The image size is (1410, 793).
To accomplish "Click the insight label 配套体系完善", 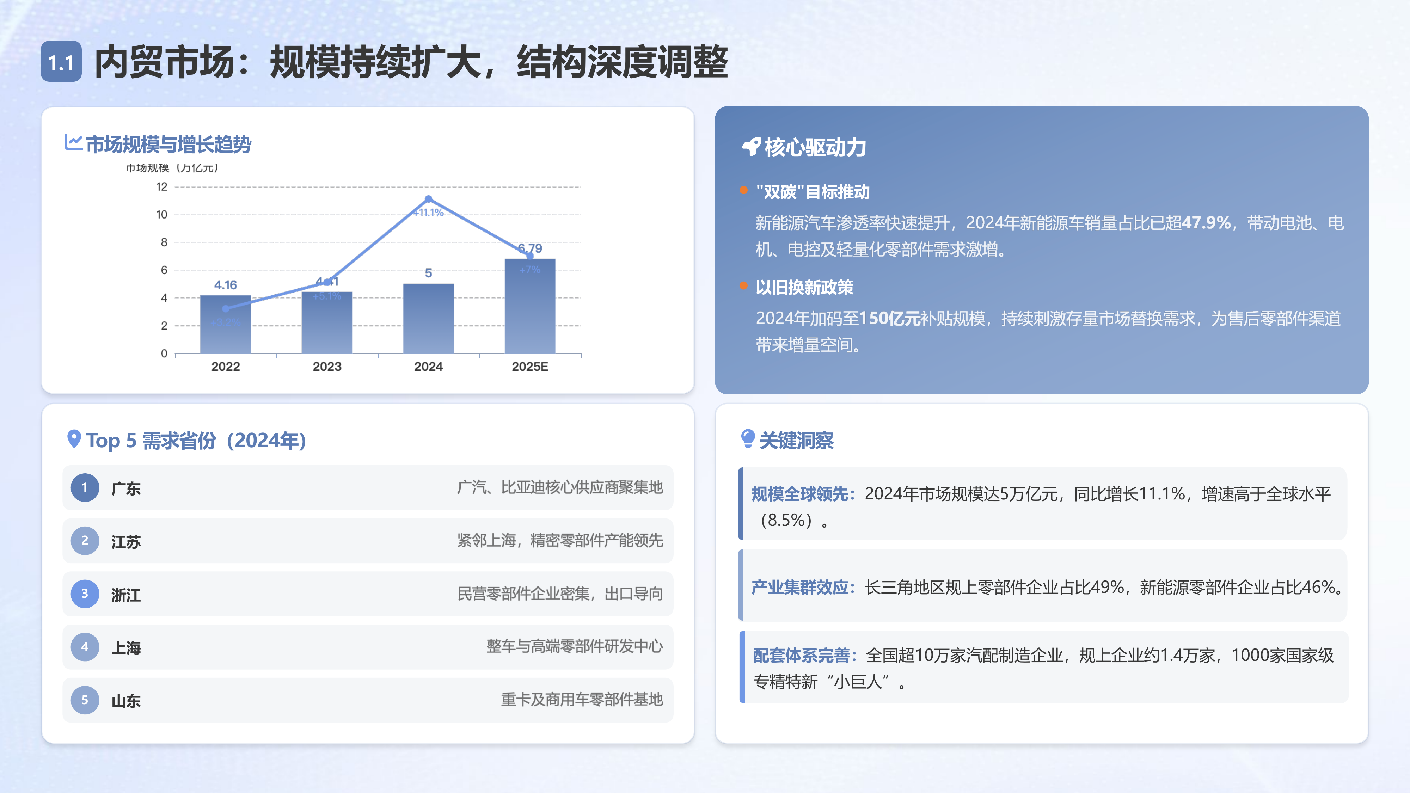I will (x=805, y=655).
